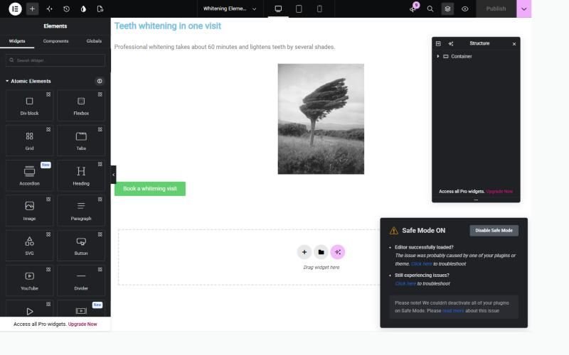Open the Whitening Eleme... document dropdown
This screenshot has width=569, height=355.
[230, 9]
